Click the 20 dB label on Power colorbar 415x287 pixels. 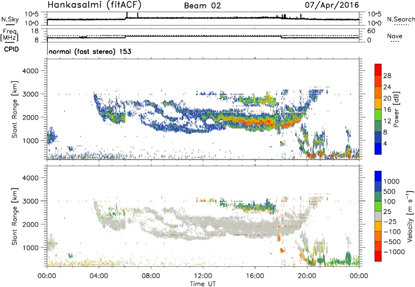387,98
